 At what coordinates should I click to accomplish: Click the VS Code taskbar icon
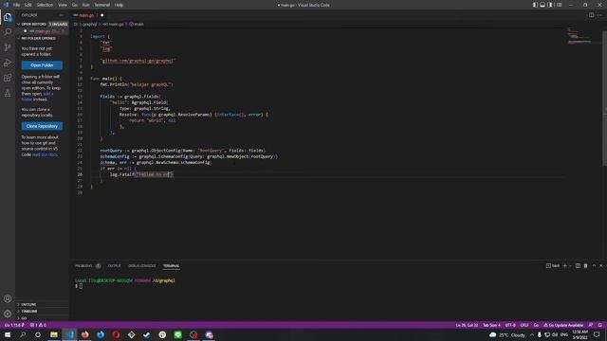tap(69, 334)
